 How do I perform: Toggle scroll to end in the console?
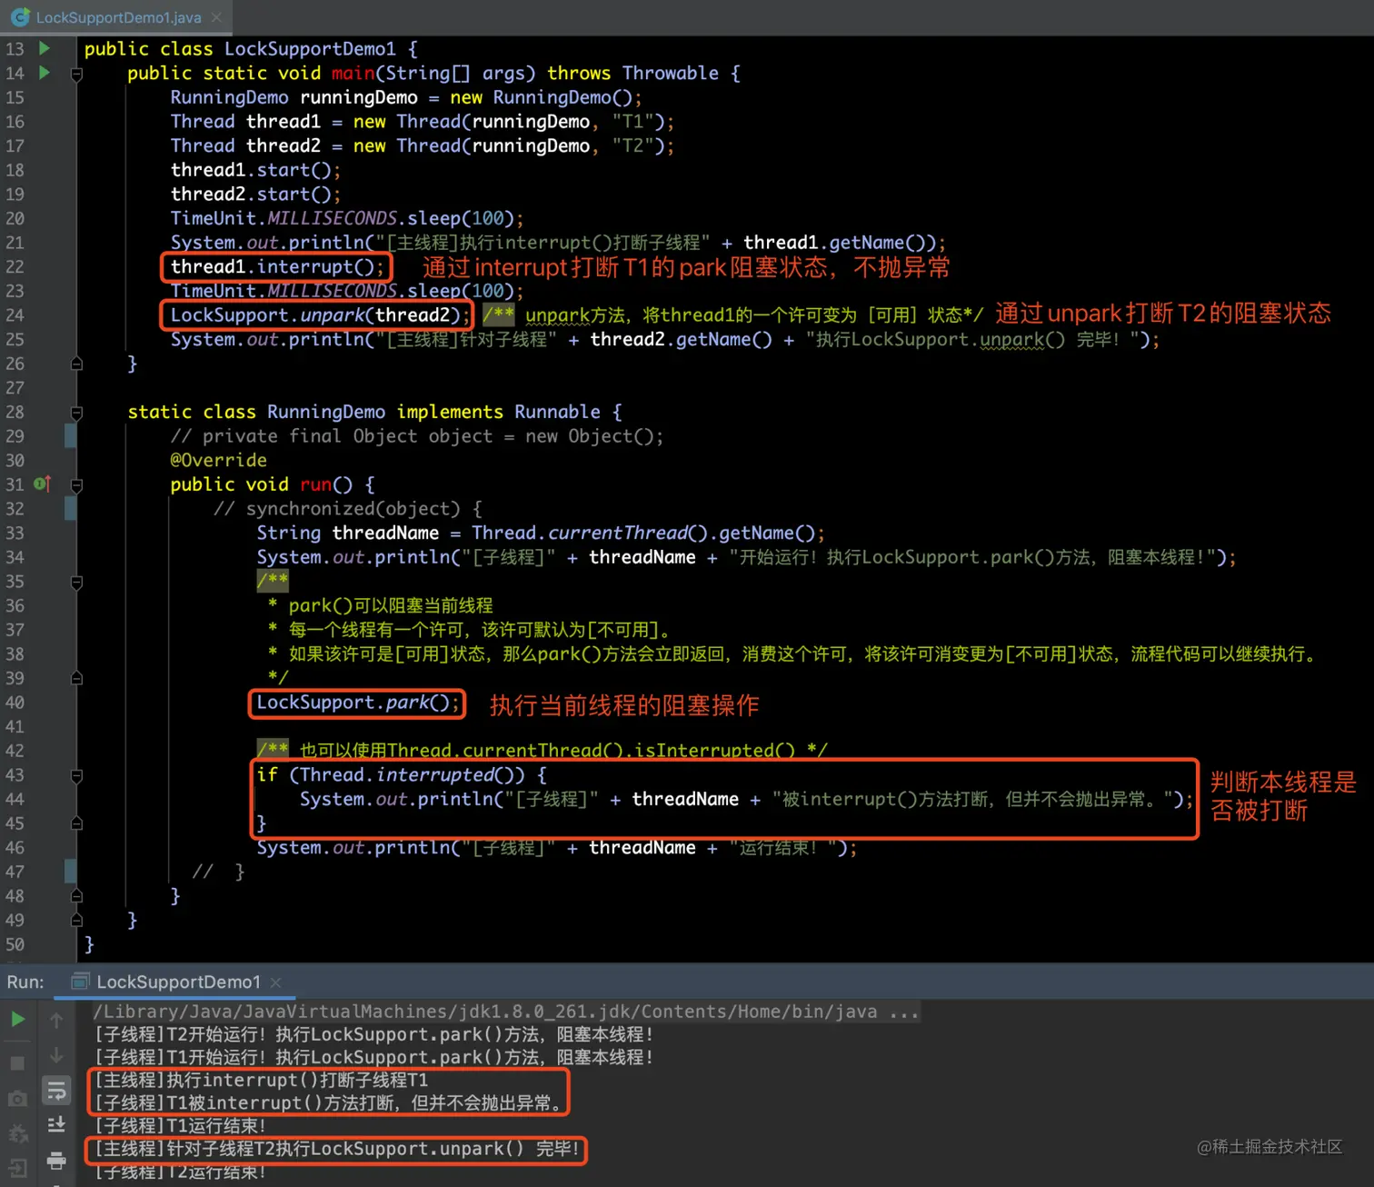56,1125
